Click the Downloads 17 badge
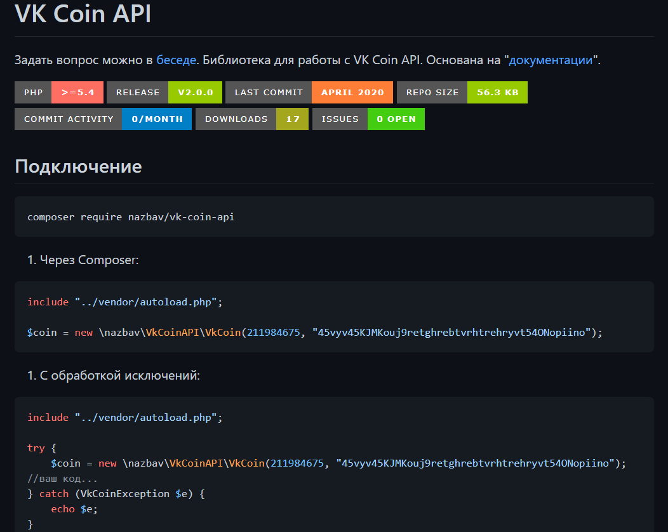 click(x=252, y=119)
